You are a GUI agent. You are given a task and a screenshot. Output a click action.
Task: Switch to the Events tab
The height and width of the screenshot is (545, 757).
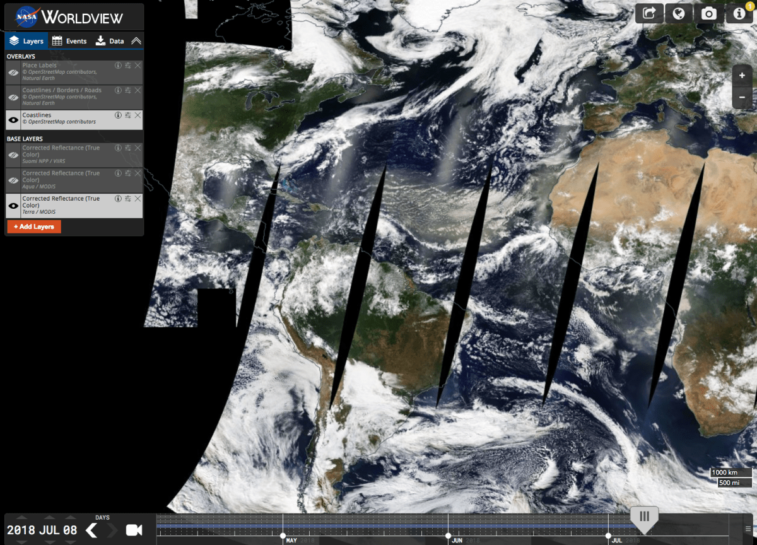69,41
